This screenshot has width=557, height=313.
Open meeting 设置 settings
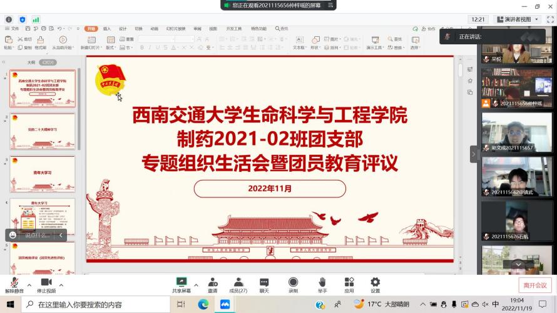point(375,282)
